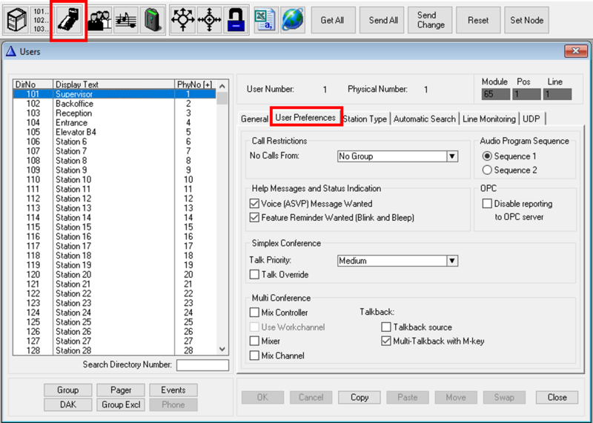Select the Station 6 row
Viewport: 593px width, 423px height.
[115, 141]
